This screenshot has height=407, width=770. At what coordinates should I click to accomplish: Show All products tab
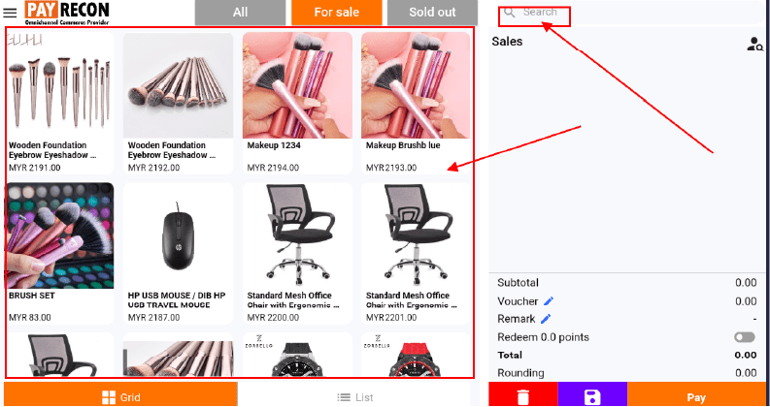click(240, 13)
